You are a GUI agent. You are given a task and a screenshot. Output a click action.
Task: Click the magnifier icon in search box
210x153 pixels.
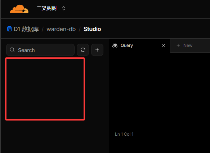[12, 50]
